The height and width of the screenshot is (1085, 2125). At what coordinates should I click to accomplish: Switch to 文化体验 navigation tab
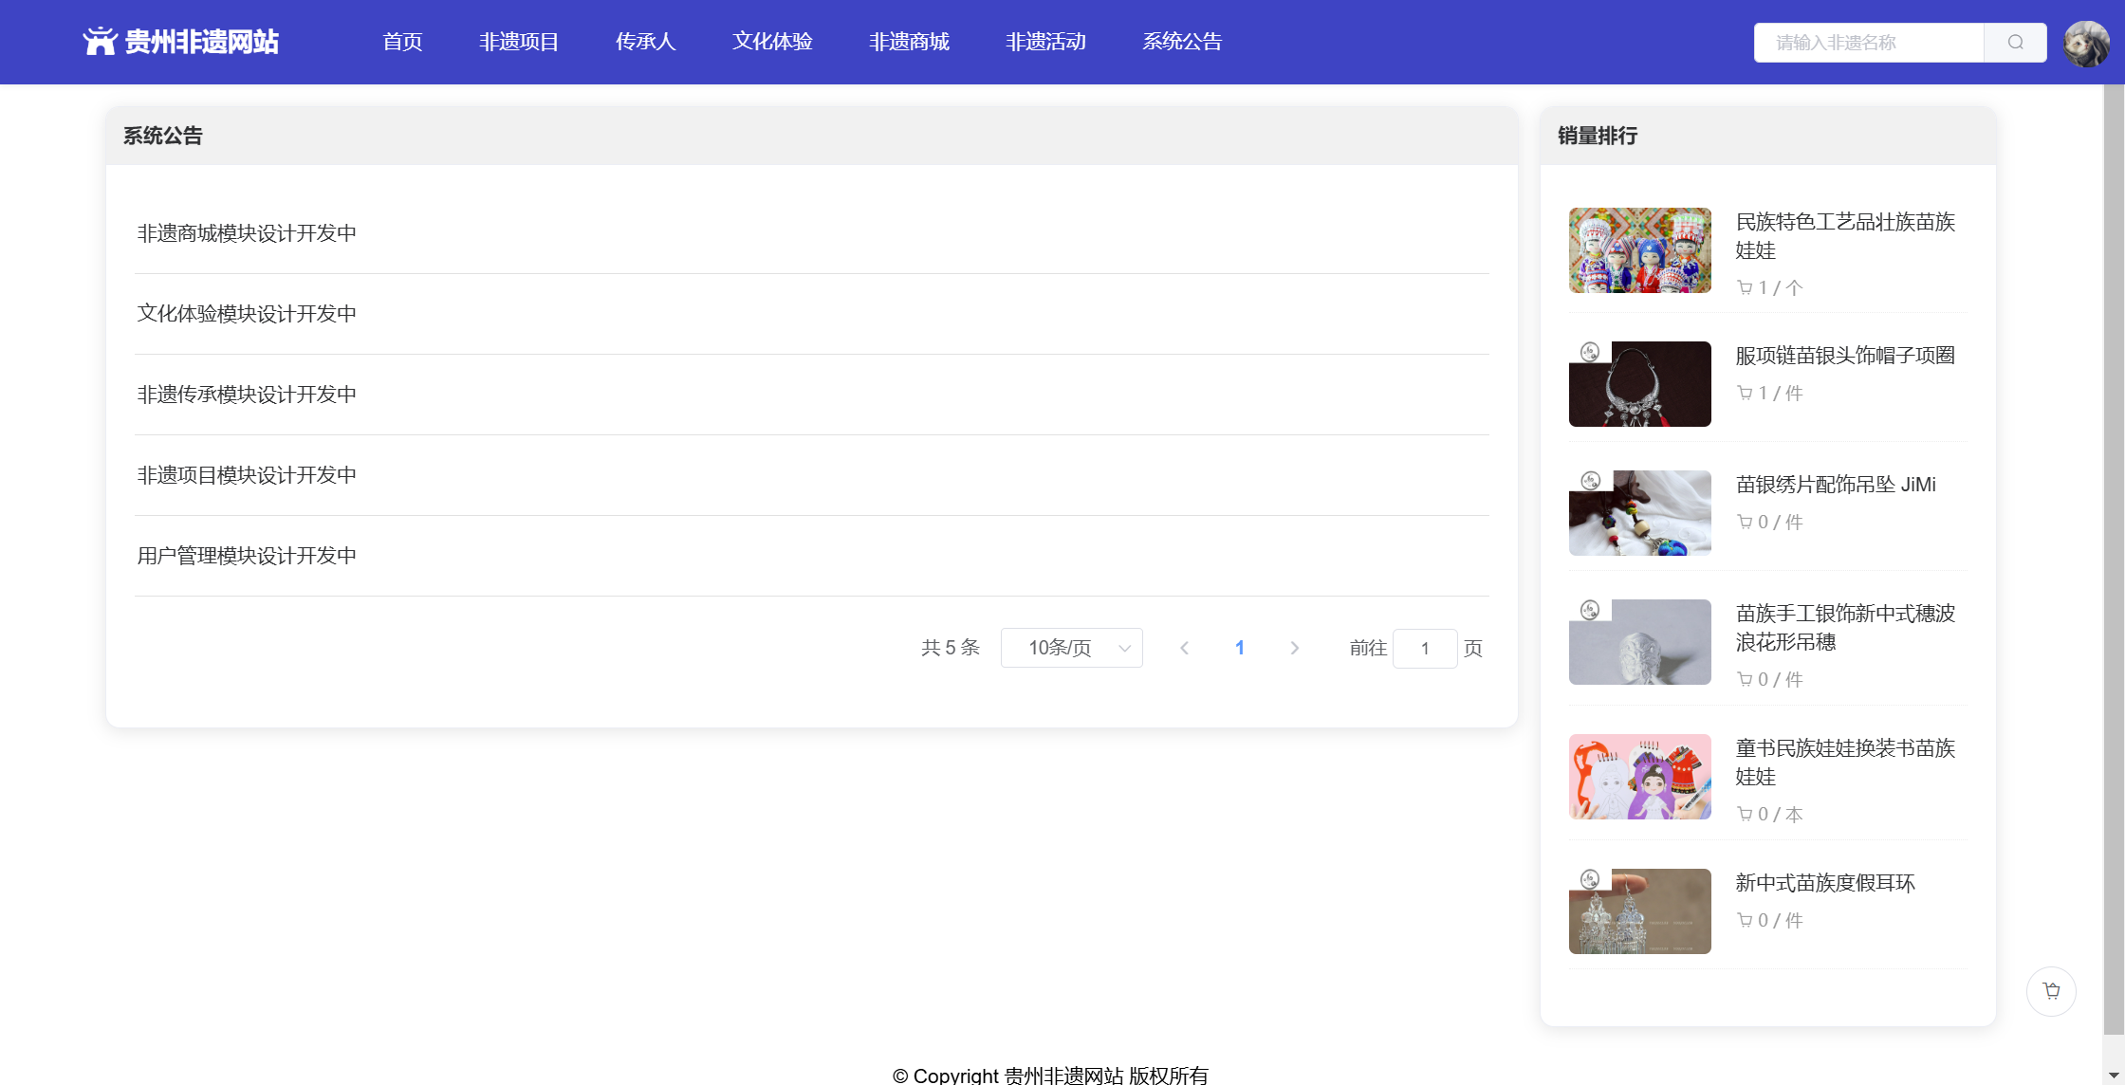pyautogui.click(x=772, y=42)
